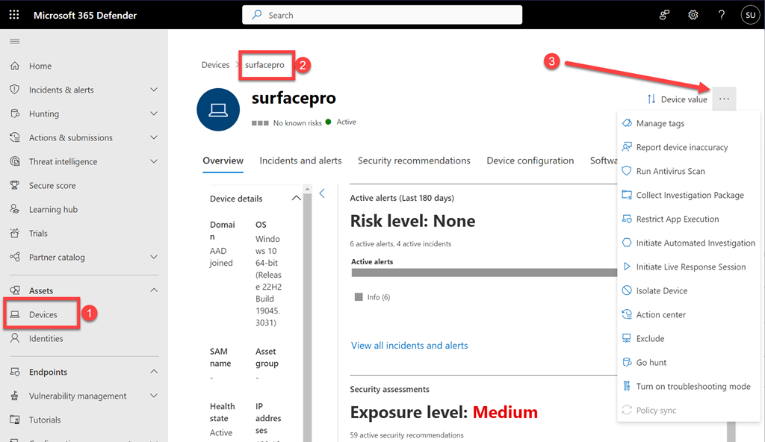Click the community feedback icon in header
The height and width of the screenshot is (442, 765).
[664, 15]
